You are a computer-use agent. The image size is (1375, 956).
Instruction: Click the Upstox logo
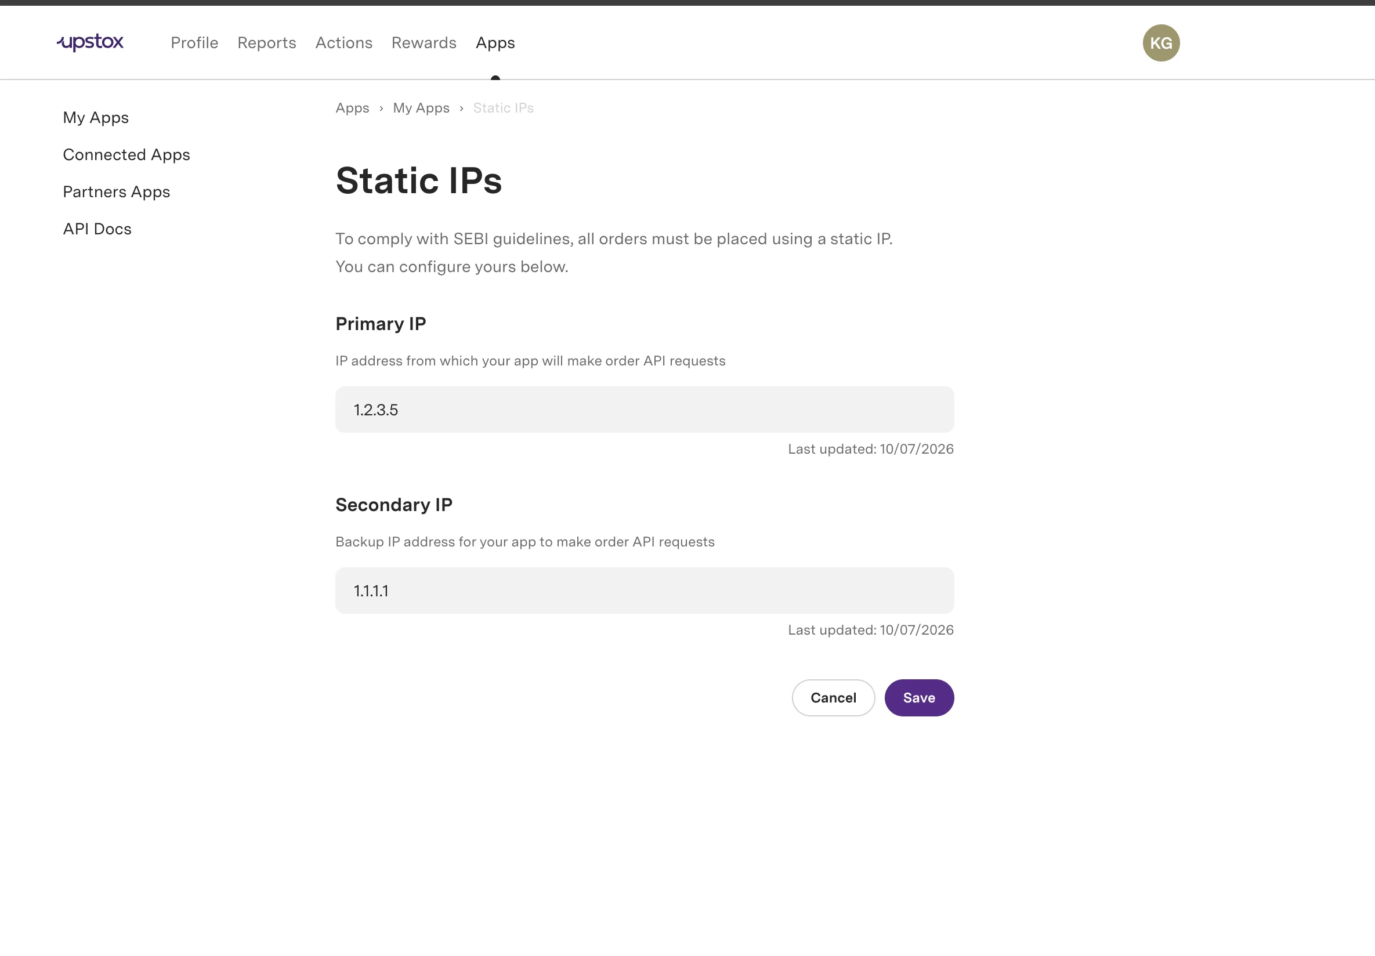[x=91, y=42]
